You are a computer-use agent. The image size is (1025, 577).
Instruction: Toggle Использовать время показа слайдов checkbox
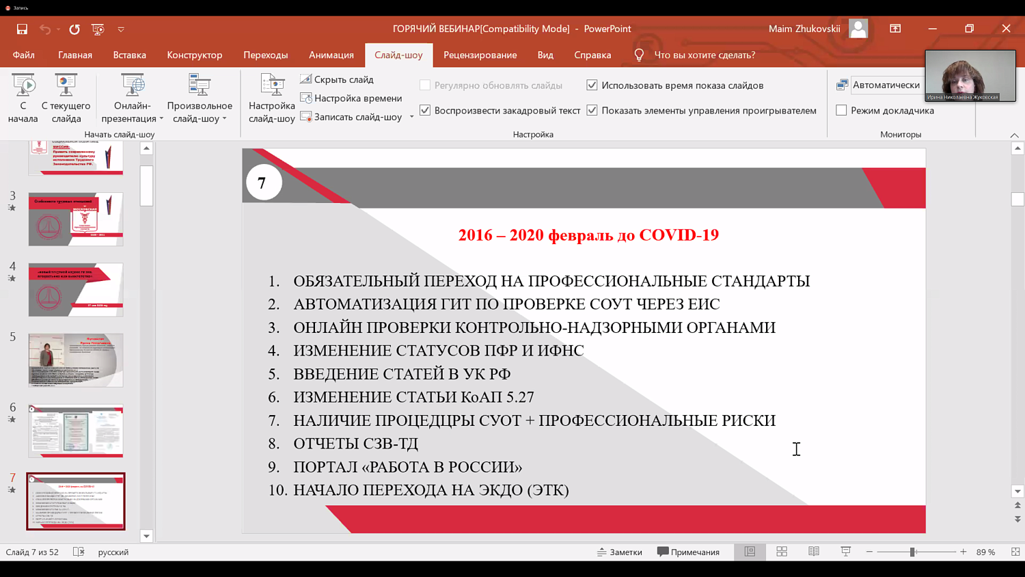(592, 85)
